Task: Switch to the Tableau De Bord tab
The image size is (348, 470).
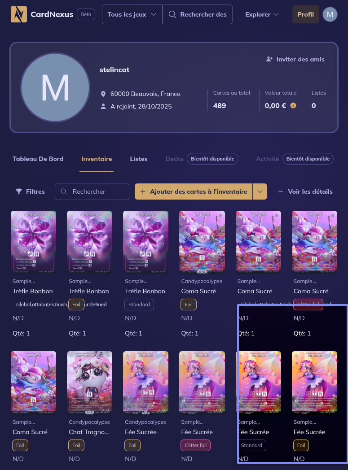Action: [38, 159]
